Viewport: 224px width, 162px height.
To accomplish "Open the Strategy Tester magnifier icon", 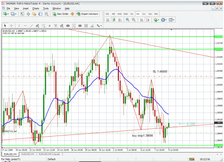I will coord(47,14).
